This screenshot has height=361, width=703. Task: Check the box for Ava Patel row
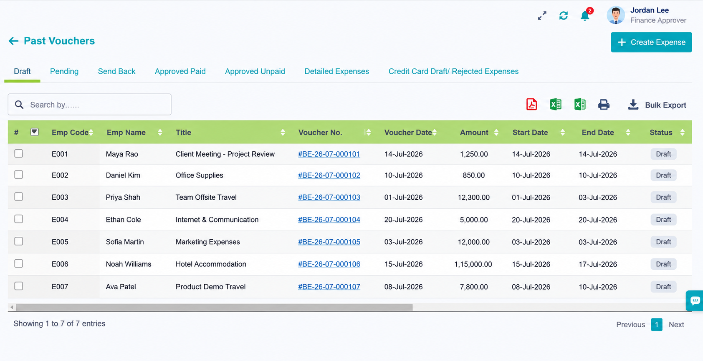19,286
